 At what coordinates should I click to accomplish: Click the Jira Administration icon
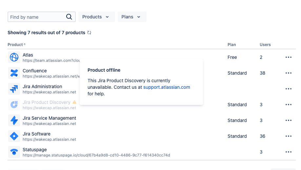point(14,89)
